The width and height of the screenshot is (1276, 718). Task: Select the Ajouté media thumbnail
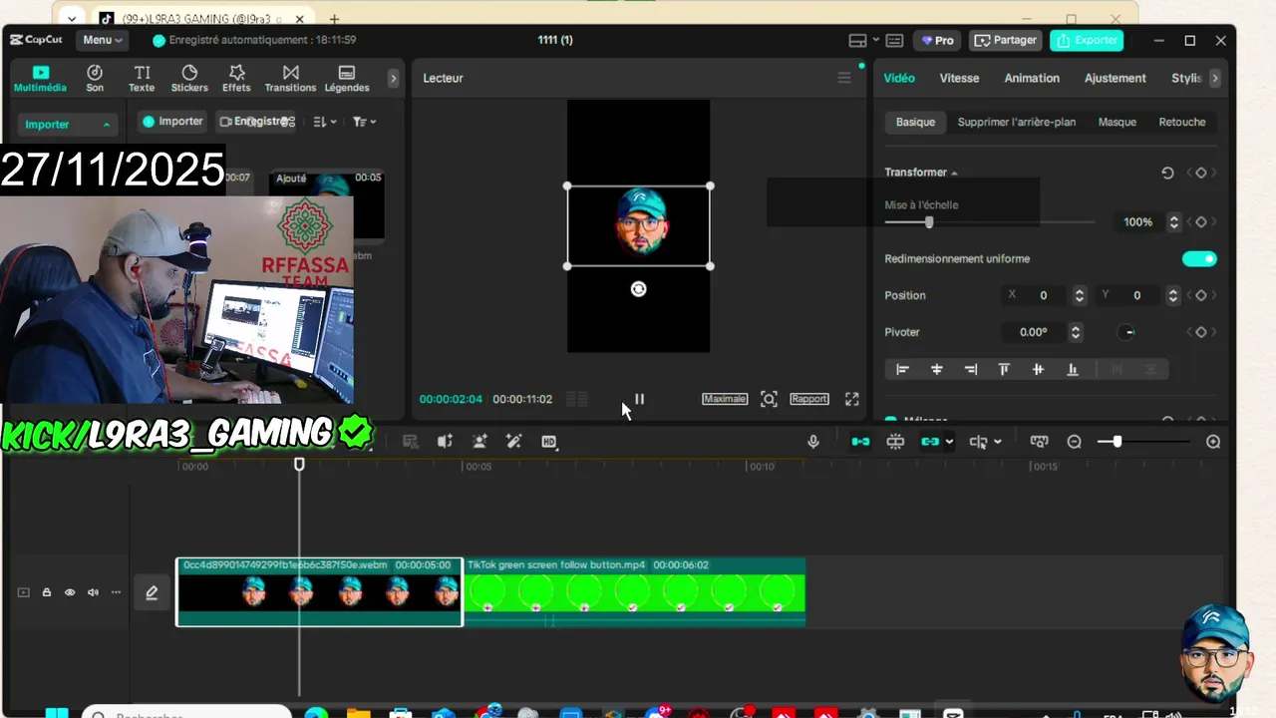[326, 204]
